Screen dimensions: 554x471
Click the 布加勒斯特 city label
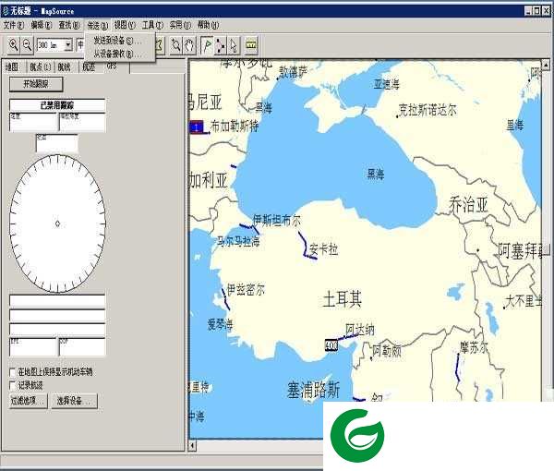[x=235, y=126]
